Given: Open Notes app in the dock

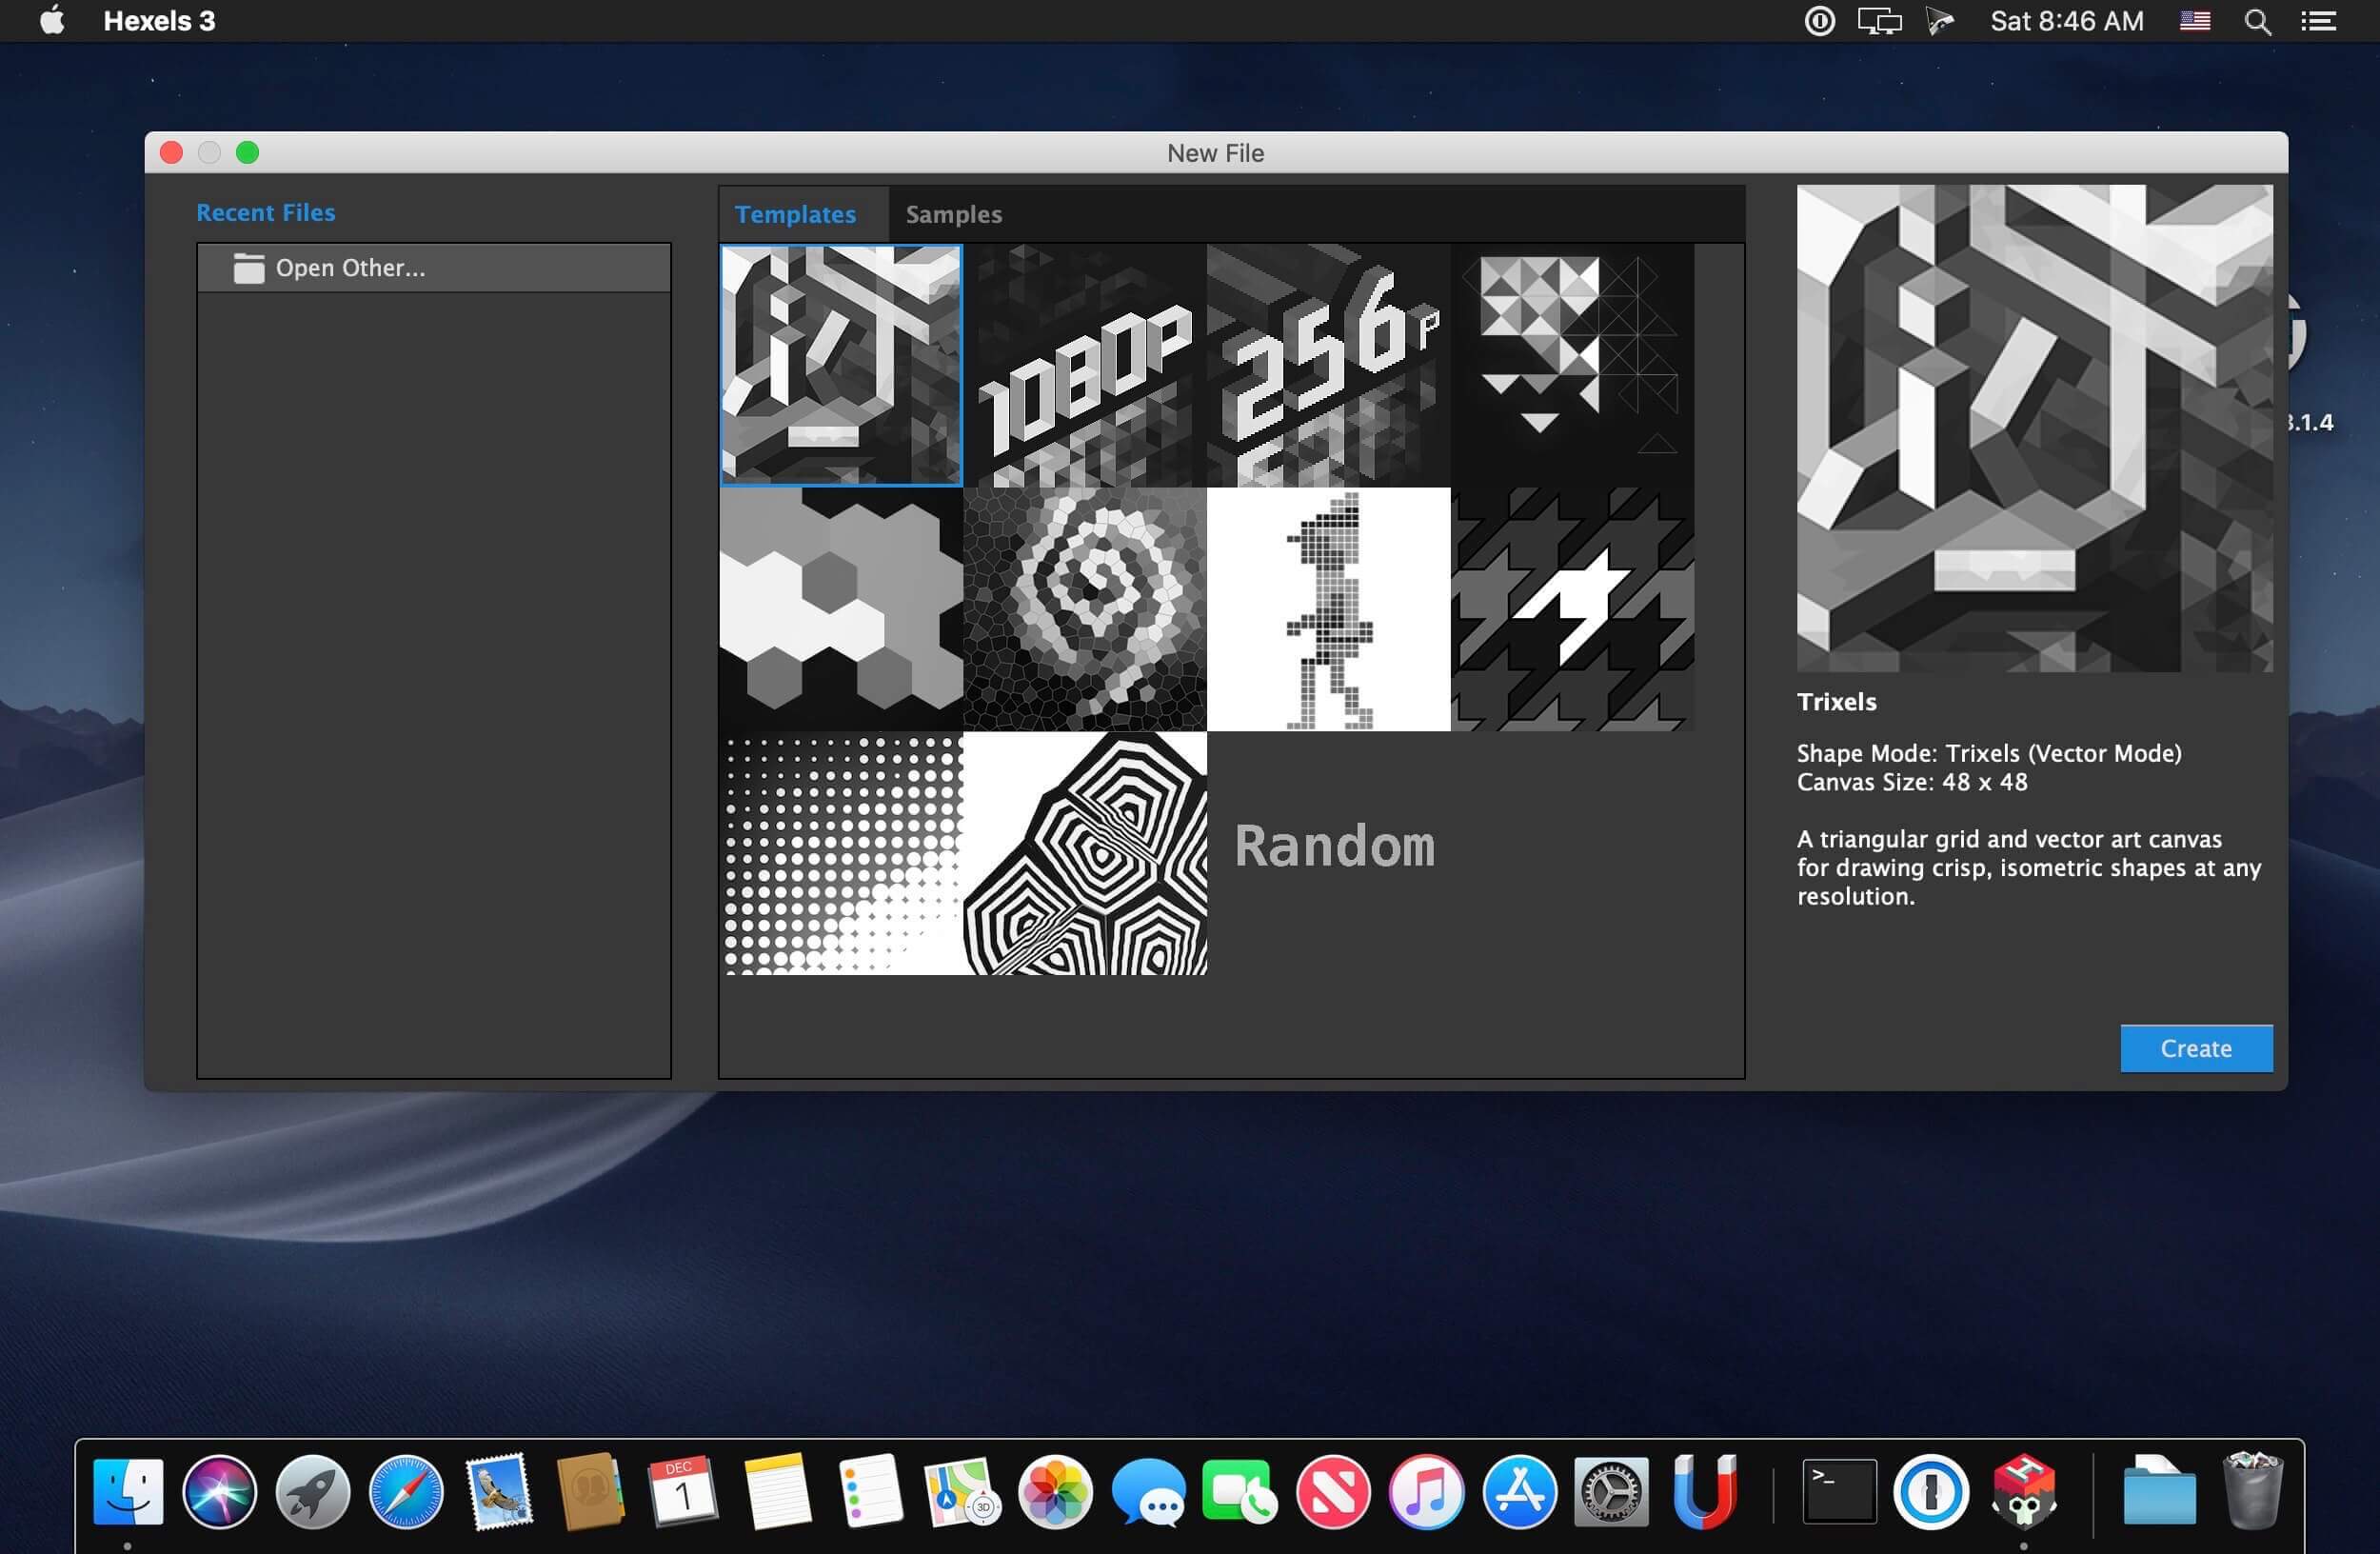Looking at the screenshot, I should pyautogui.click(x=777, y=1491).
